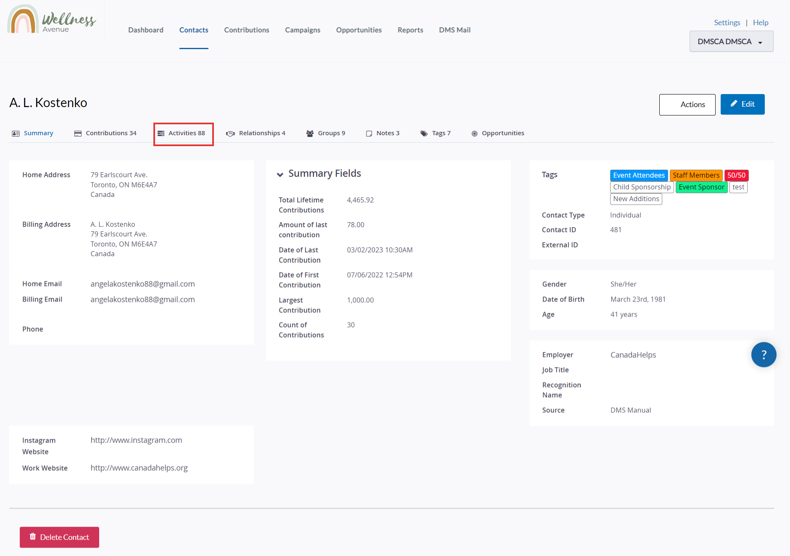Screen dimensions: 790x556
Task: Click the Amount of last contribution 78.00
Action: pyautogui.click(x=355, y=225)
